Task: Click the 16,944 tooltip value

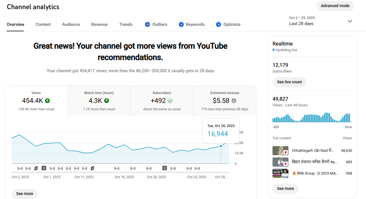Action: (x=218, y=134)
